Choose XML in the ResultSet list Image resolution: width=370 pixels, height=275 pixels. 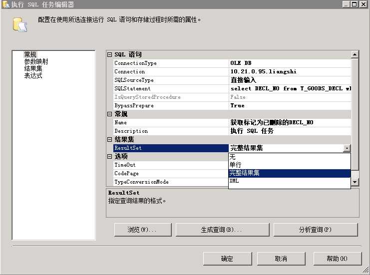pyautogui.click(x=290, y=181)
